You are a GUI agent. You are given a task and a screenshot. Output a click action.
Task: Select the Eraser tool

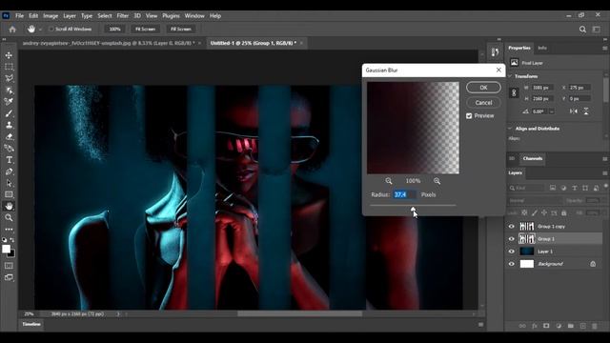(x=9, y=136)
